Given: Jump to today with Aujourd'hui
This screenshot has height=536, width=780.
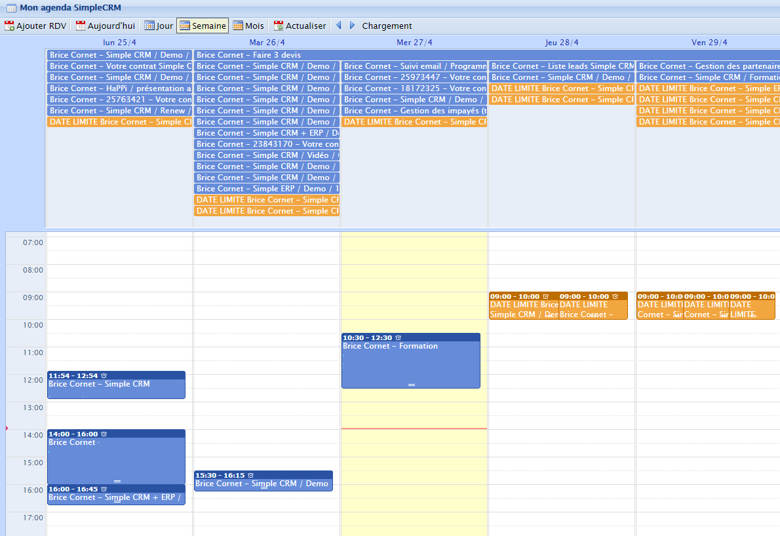Looking at the screenshot, I should 106,26.
